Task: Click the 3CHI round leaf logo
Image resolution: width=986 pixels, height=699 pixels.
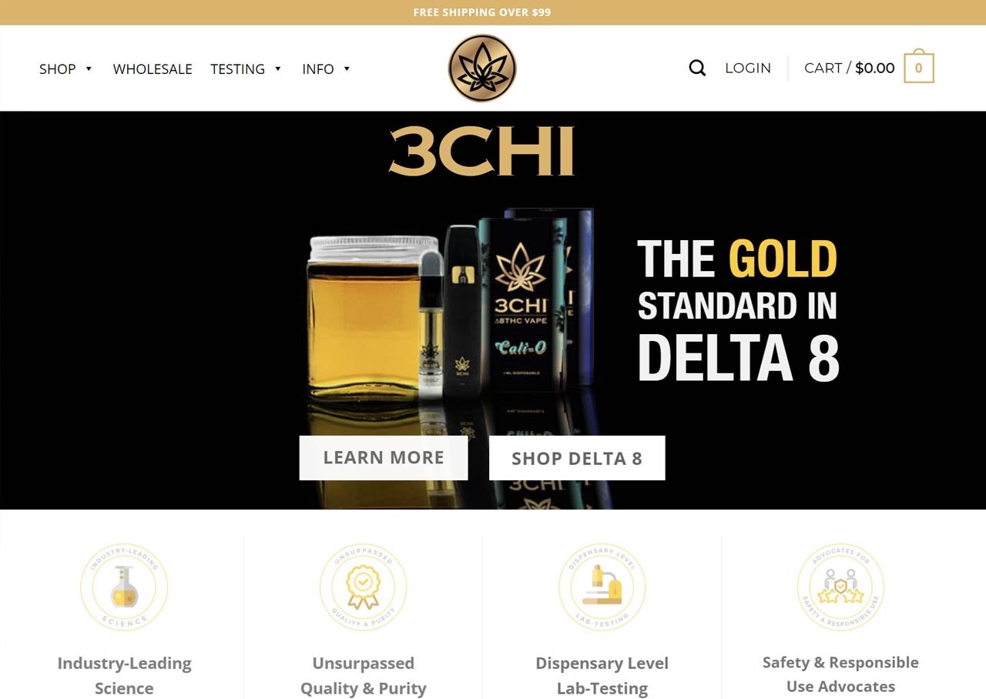Action: click(482, 69)
